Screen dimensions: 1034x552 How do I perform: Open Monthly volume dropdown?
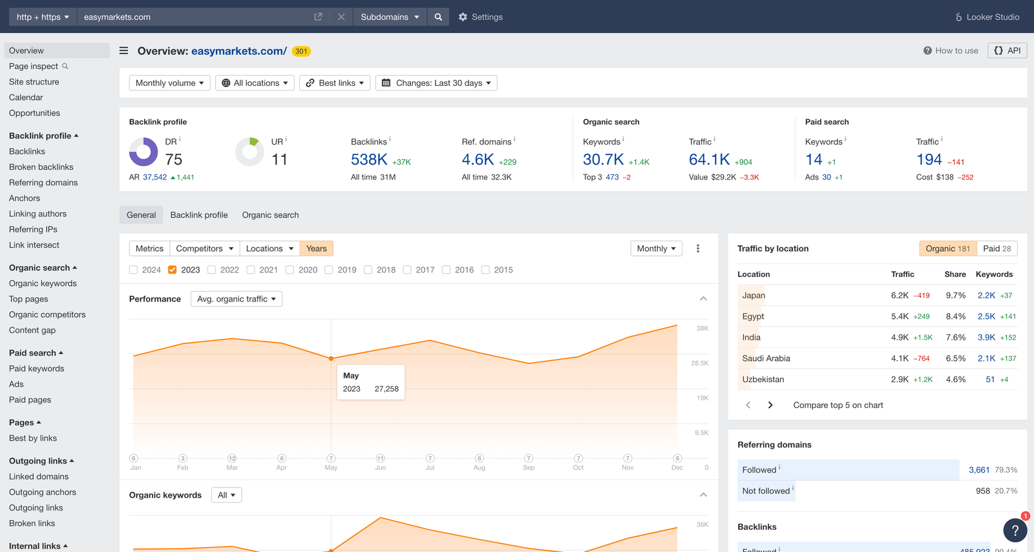pyautogui.click(x=169, y=83)
